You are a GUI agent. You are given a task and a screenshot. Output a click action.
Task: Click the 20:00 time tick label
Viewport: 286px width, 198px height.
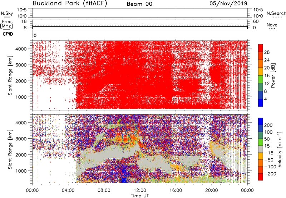(x=212, y=190)
